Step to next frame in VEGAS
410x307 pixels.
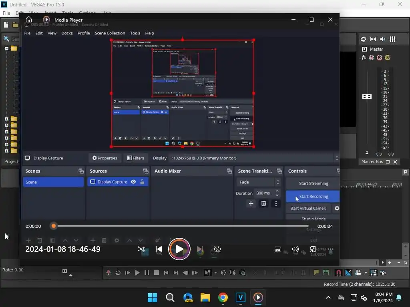195,273
